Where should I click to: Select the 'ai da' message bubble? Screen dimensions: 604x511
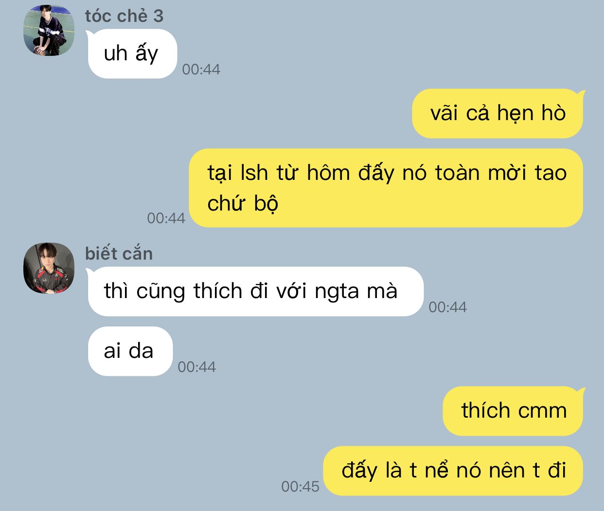[130, 351]
